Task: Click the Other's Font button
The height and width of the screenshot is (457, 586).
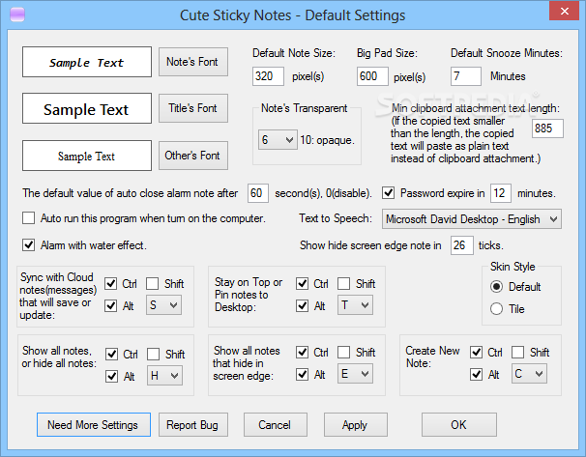Action: [x=193, y=156]
